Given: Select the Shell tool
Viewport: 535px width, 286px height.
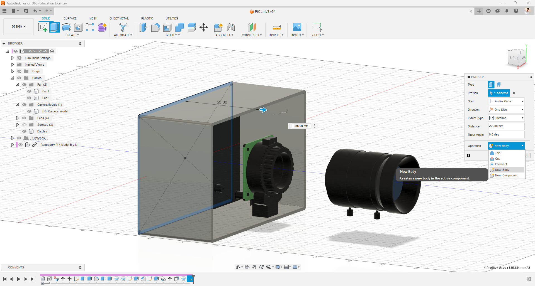Looking at the screenshot, I should pos(168,27).
